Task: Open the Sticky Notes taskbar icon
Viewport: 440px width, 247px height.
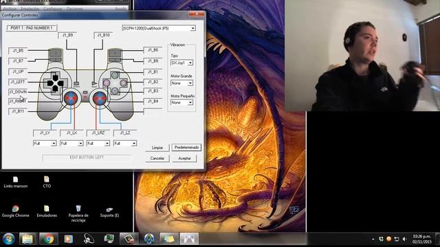Action: point(169,239)
